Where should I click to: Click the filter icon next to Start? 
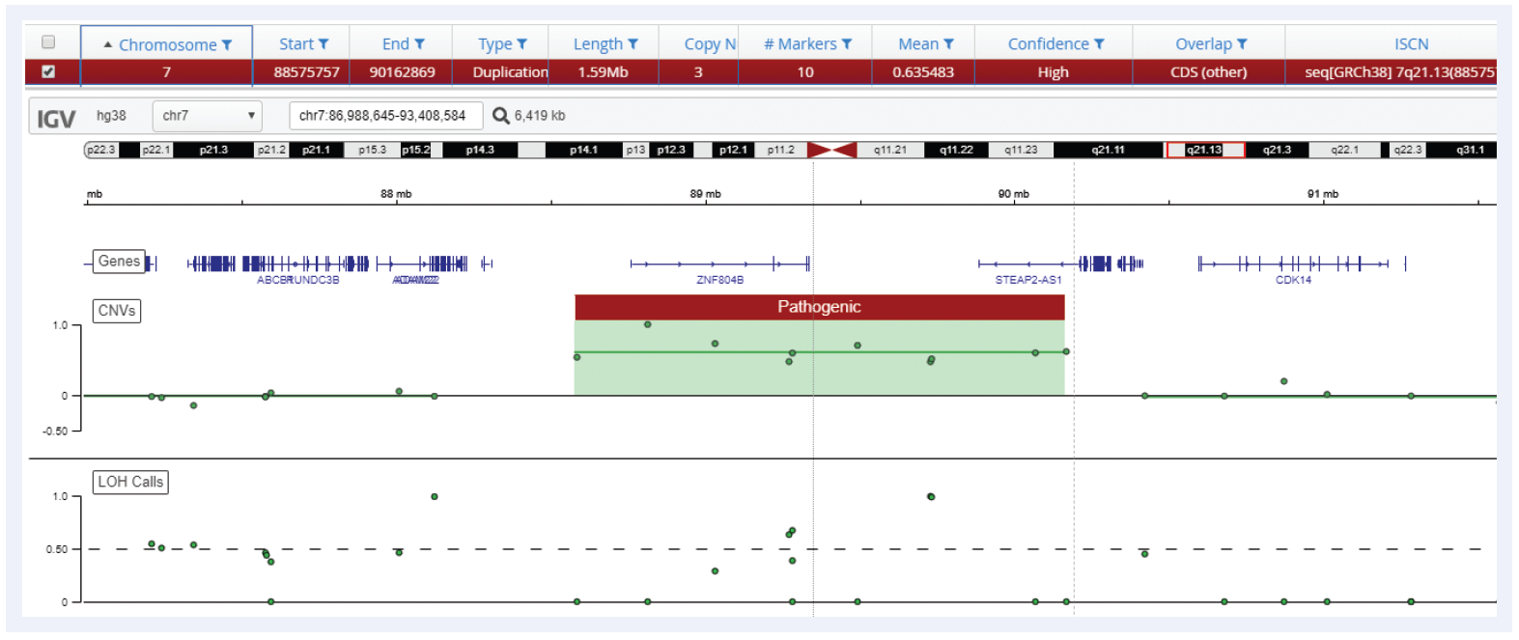(x=323, y=44)
